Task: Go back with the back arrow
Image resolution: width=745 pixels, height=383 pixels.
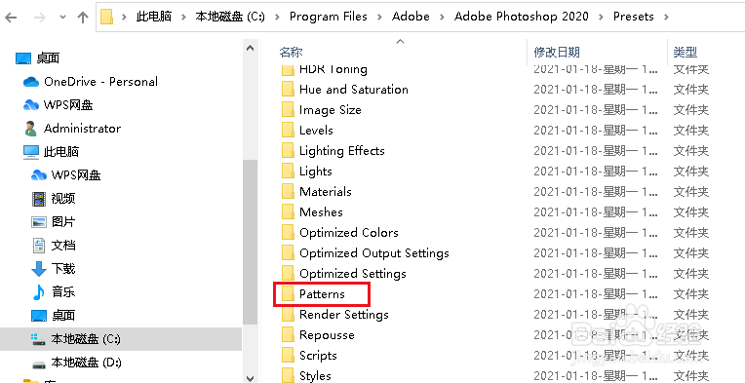Action: pos(11,18)
